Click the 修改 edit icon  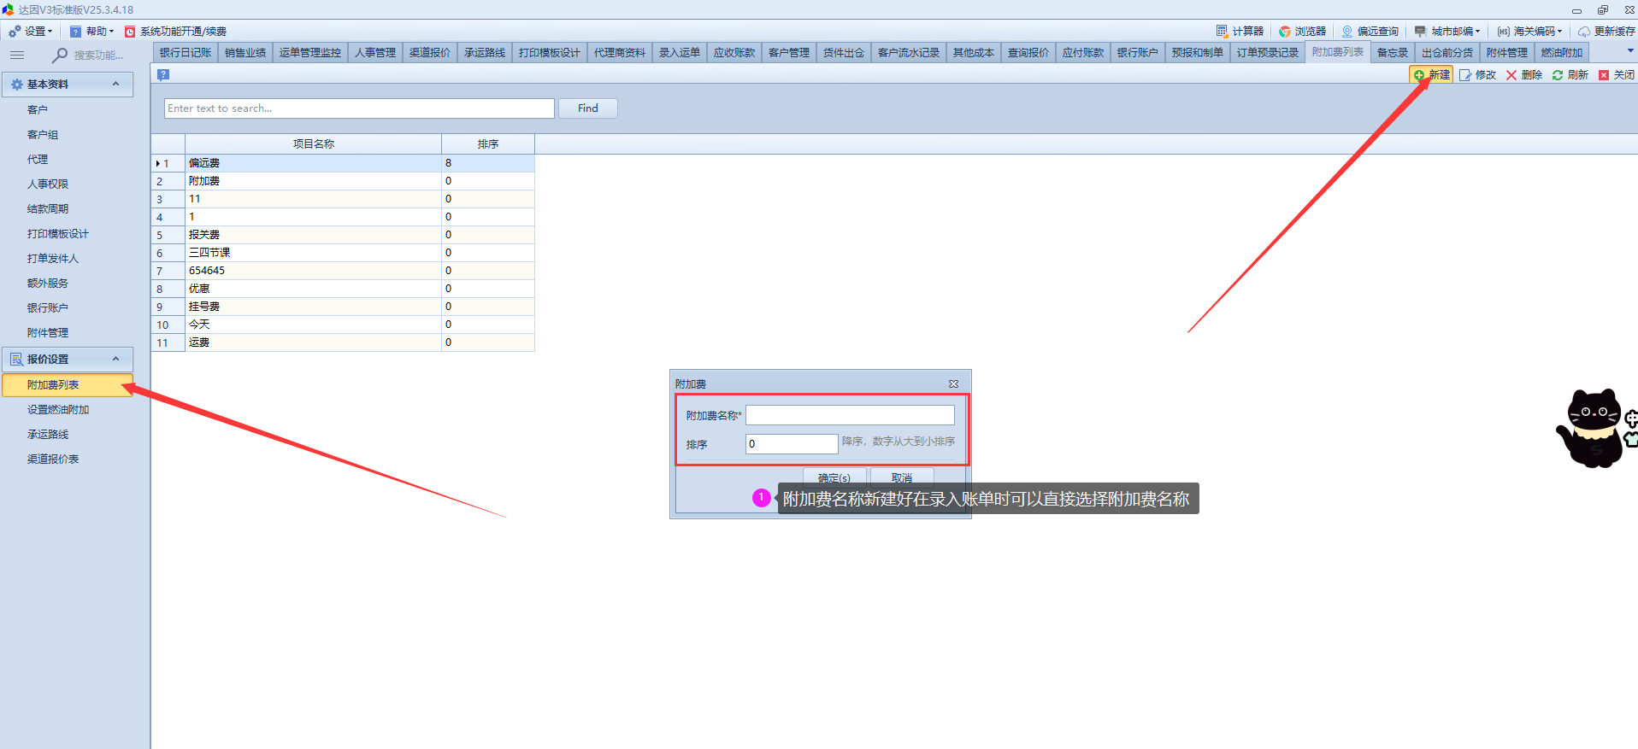pyautogui.click(x=1465, y=75)
